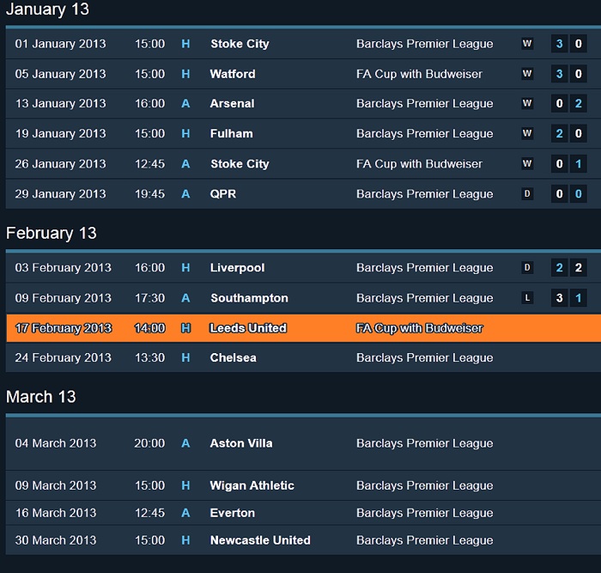
Task: Open the Chelsea home fixture
Action: click(x=303, y=357)
